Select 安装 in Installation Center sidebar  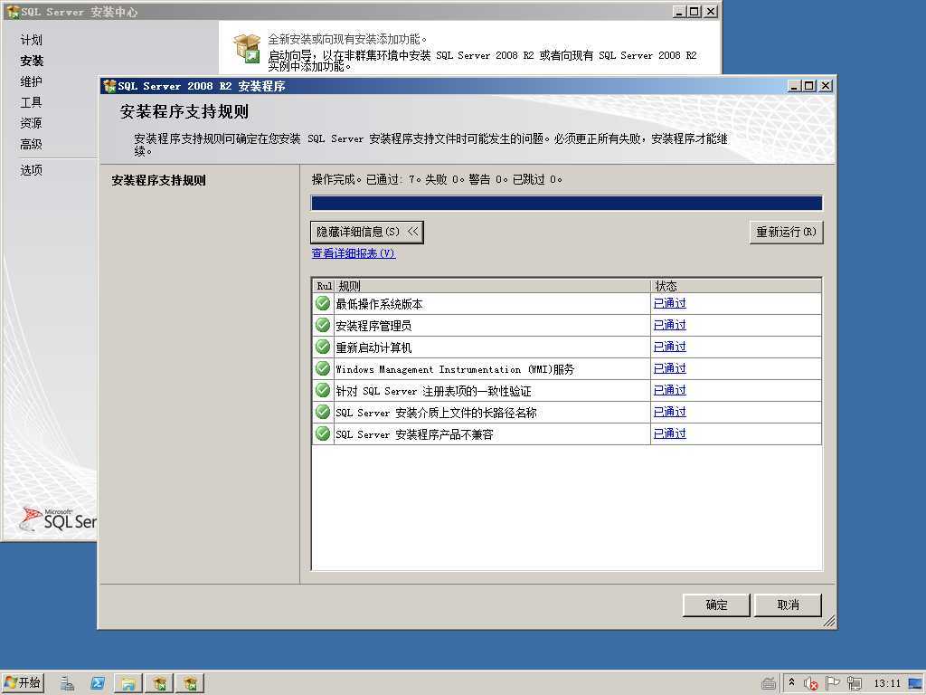(32, 61)
